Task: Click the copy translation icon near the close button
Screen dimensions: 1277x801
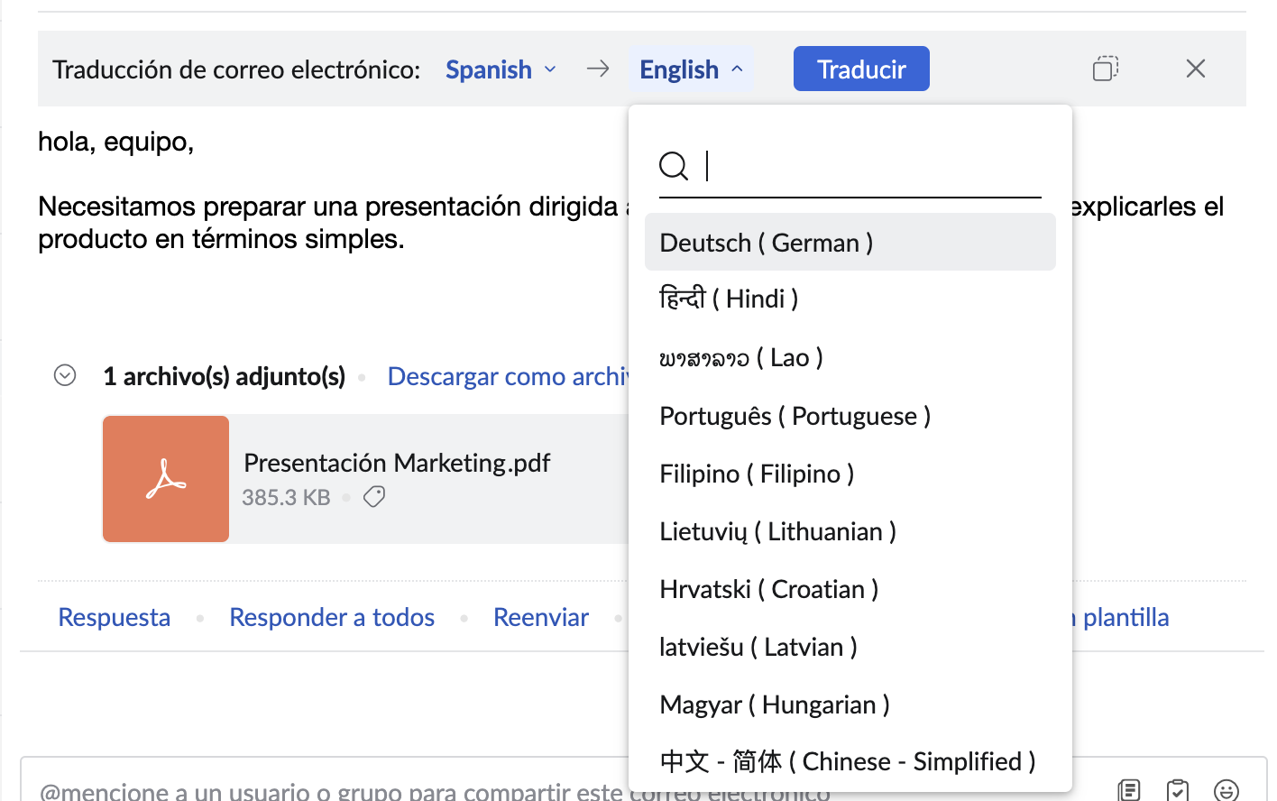Action: point(1105,68)
